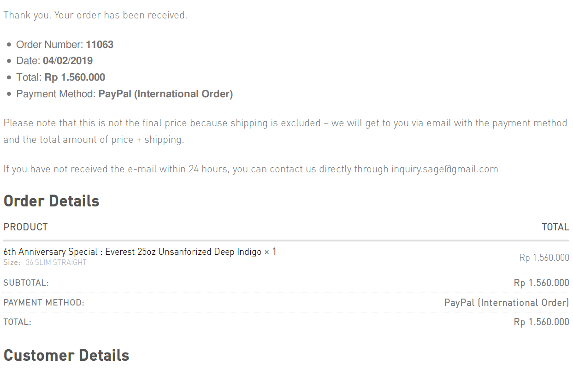Click the SUBTOTAL label
Screen dimensions: 573x370
[26, 283]
